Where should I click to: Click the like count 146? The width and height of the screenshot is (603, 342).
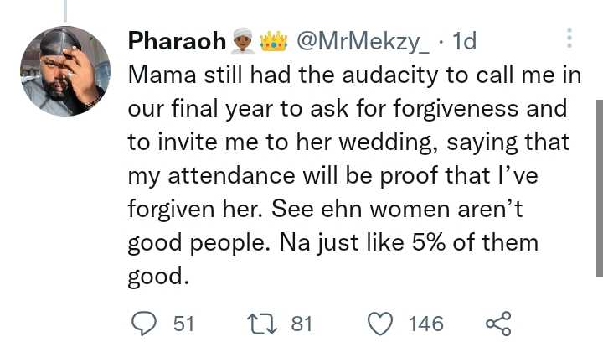pyautogui.click(x=425, y=323)
